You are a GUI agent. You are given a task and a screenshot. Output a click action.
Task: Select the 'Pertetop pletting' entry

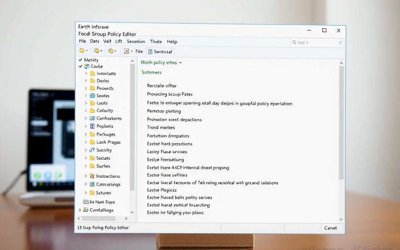[x=164, y=111]
